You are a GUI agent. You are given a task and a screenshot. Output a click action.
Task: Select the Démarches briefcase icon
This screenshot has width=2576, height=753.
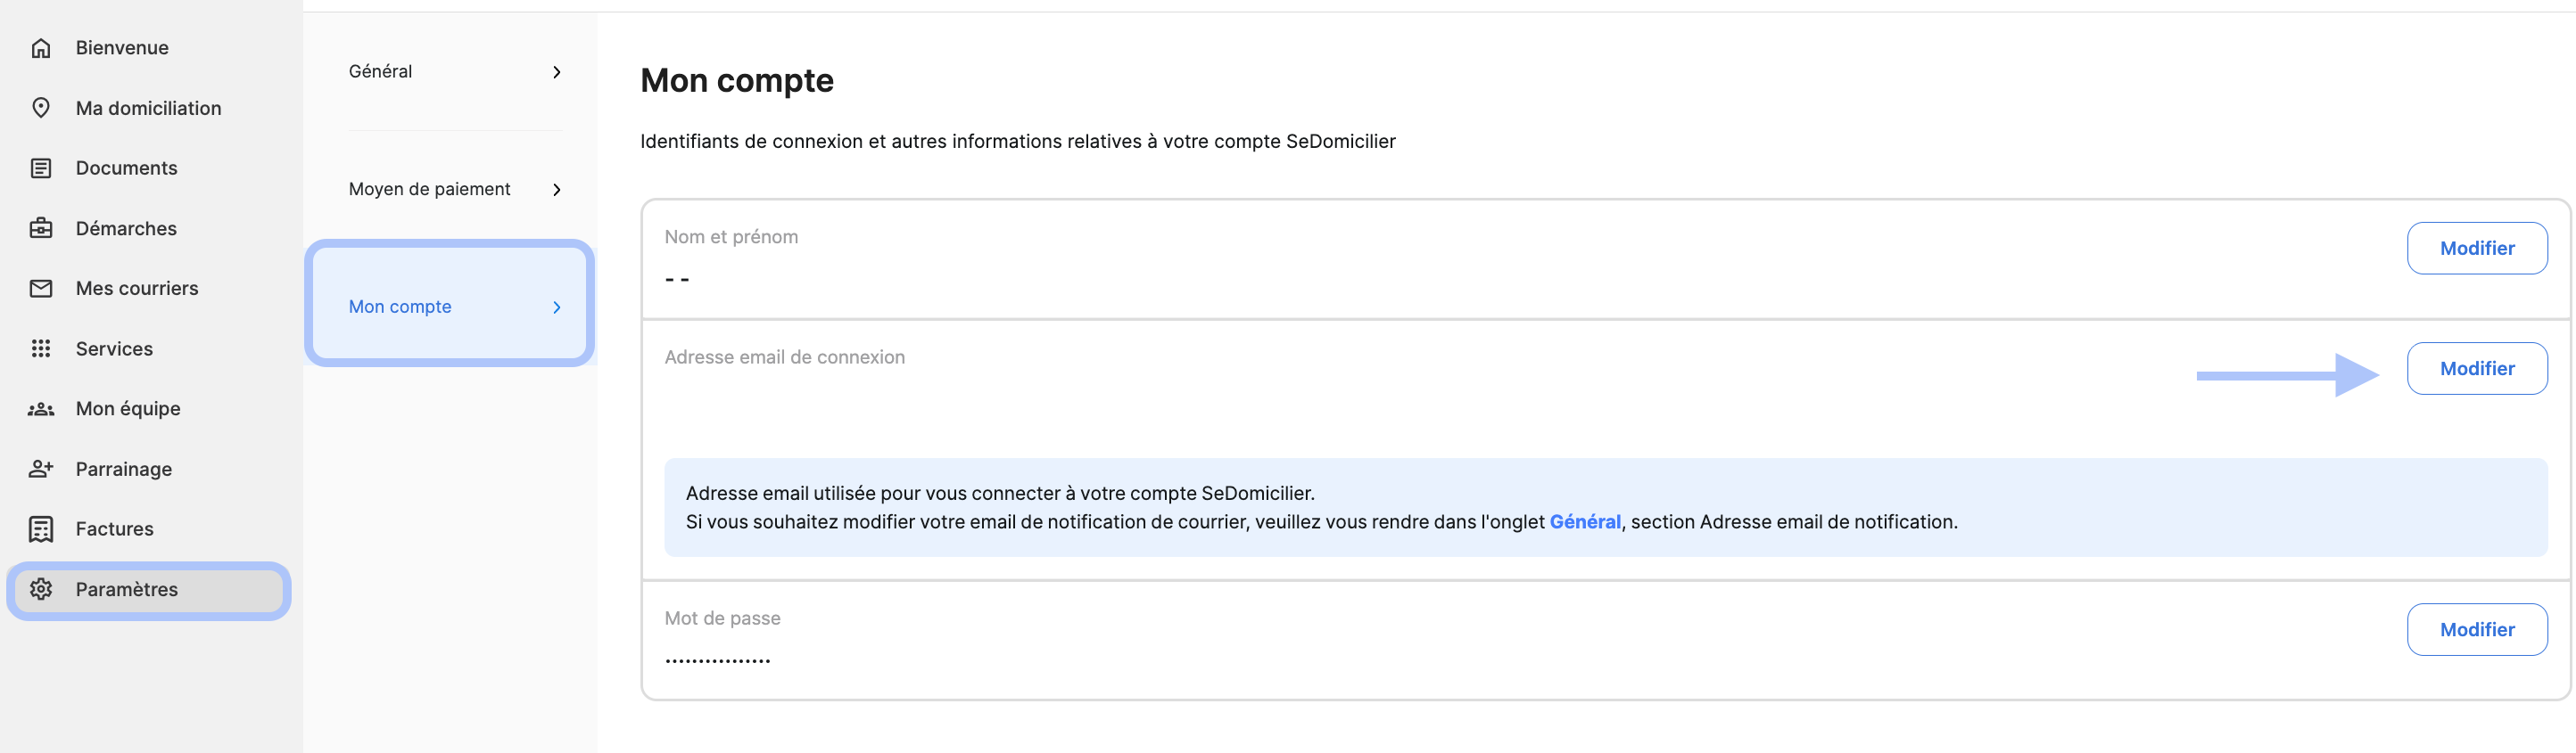point(41,229)
